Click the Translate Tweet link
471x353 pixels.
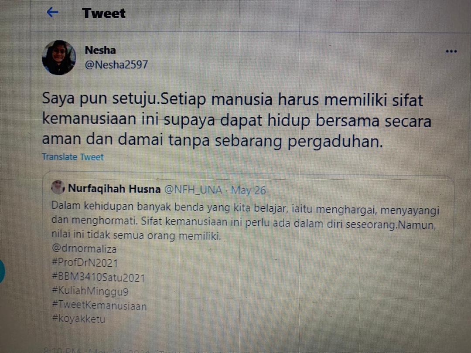tap(73, 157)
